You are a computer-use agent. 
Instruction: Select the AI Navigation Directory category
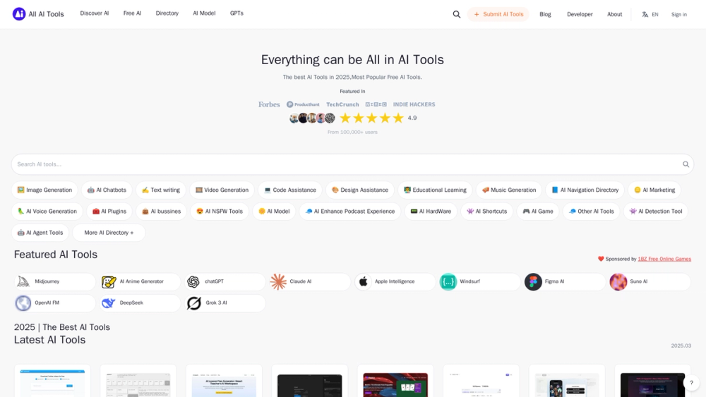point(585,190)
